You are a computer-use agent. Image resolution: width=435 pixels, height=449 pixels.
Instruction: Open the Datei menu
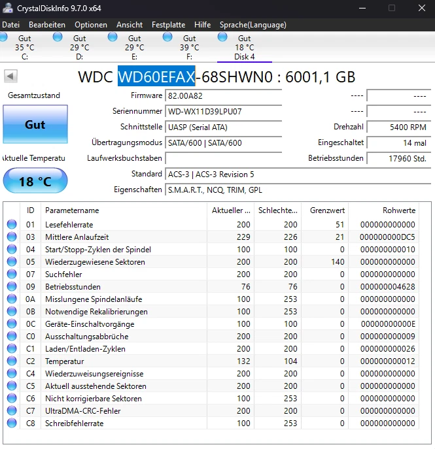(10, 25)
